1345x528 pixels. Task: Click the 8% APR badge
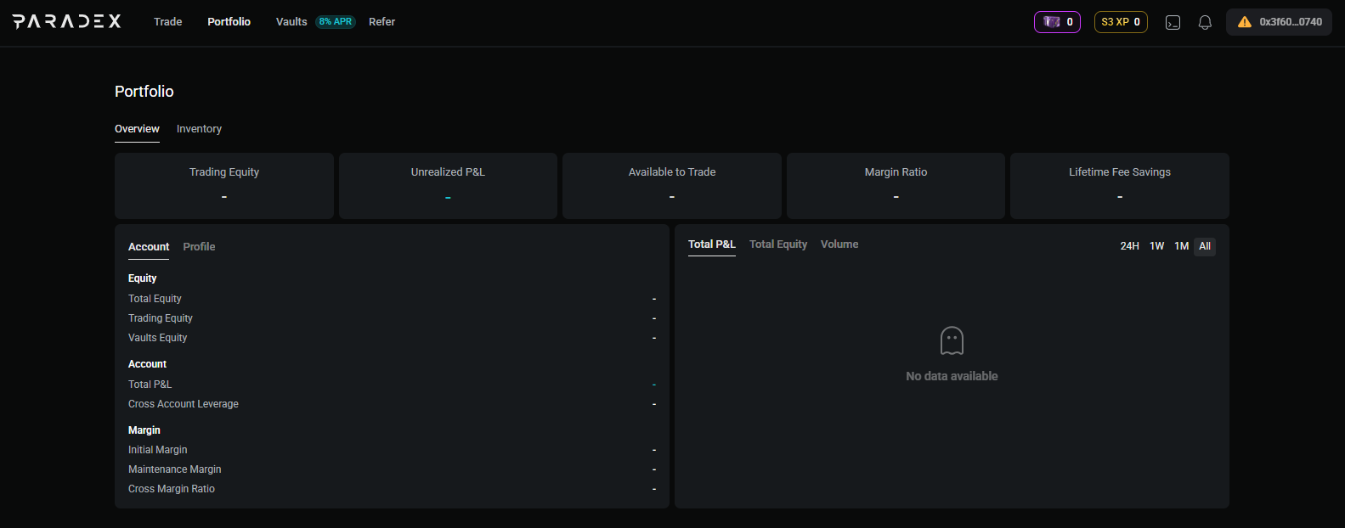pos(336,22)
